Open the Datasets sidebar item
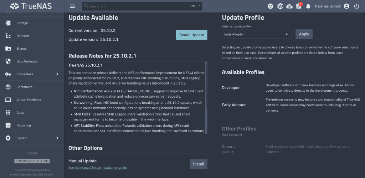Screen dimensions: 365x178 tap(23, 36)
